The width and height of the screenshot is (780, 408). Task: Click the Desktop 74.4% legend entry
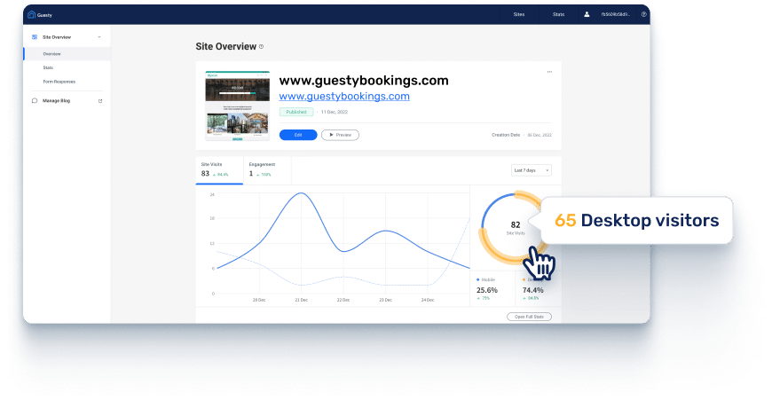pyautogui.click(x=532, y=289)
